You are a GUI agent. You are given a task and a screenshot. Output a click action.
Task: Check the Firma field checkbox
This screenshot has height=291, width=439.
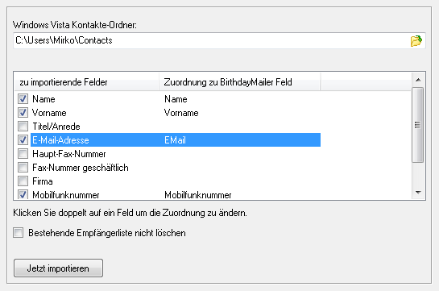(x=23, y=181)
